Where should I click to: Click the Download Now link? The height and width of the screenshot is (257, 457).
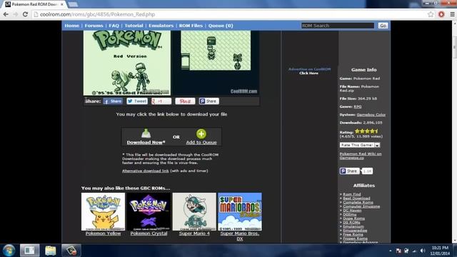point(146,143)
